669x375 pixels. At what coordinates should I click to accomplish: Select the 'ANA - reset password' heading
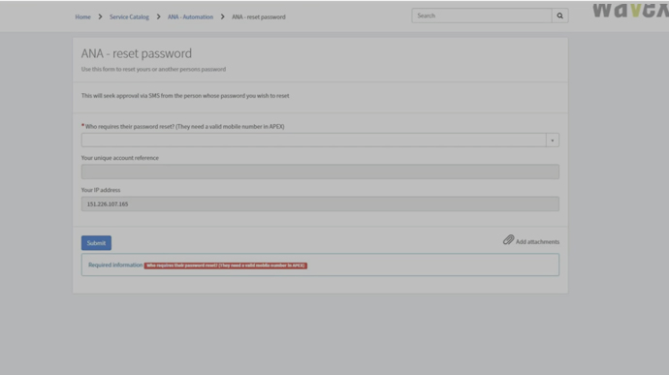137,53
